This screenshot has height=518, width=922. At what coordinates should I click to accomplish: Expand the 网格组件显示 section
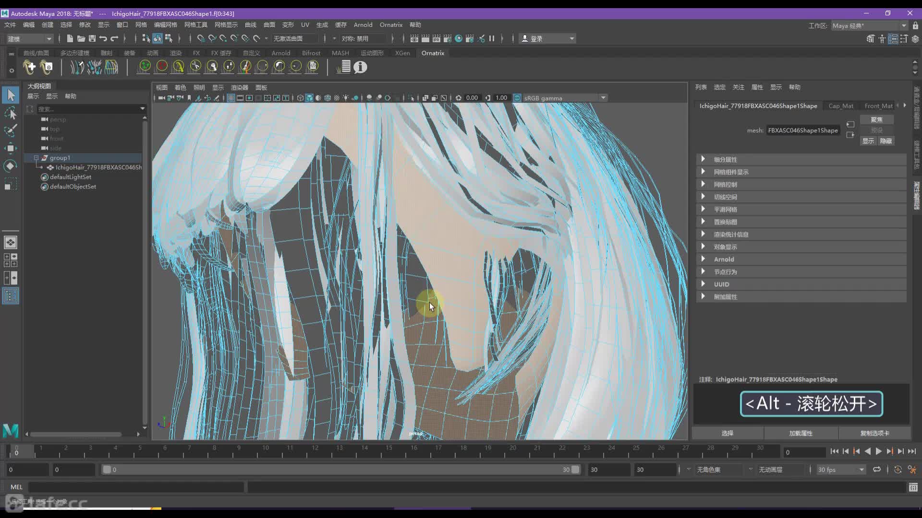[801, 172]
